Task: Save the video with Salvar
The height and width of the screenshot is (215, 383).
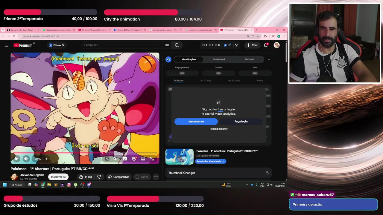Action: (x=142, y=177)
